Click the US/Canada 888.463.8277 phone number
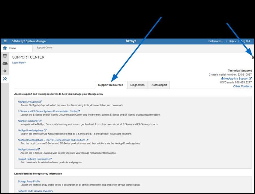 pos(236,82)
